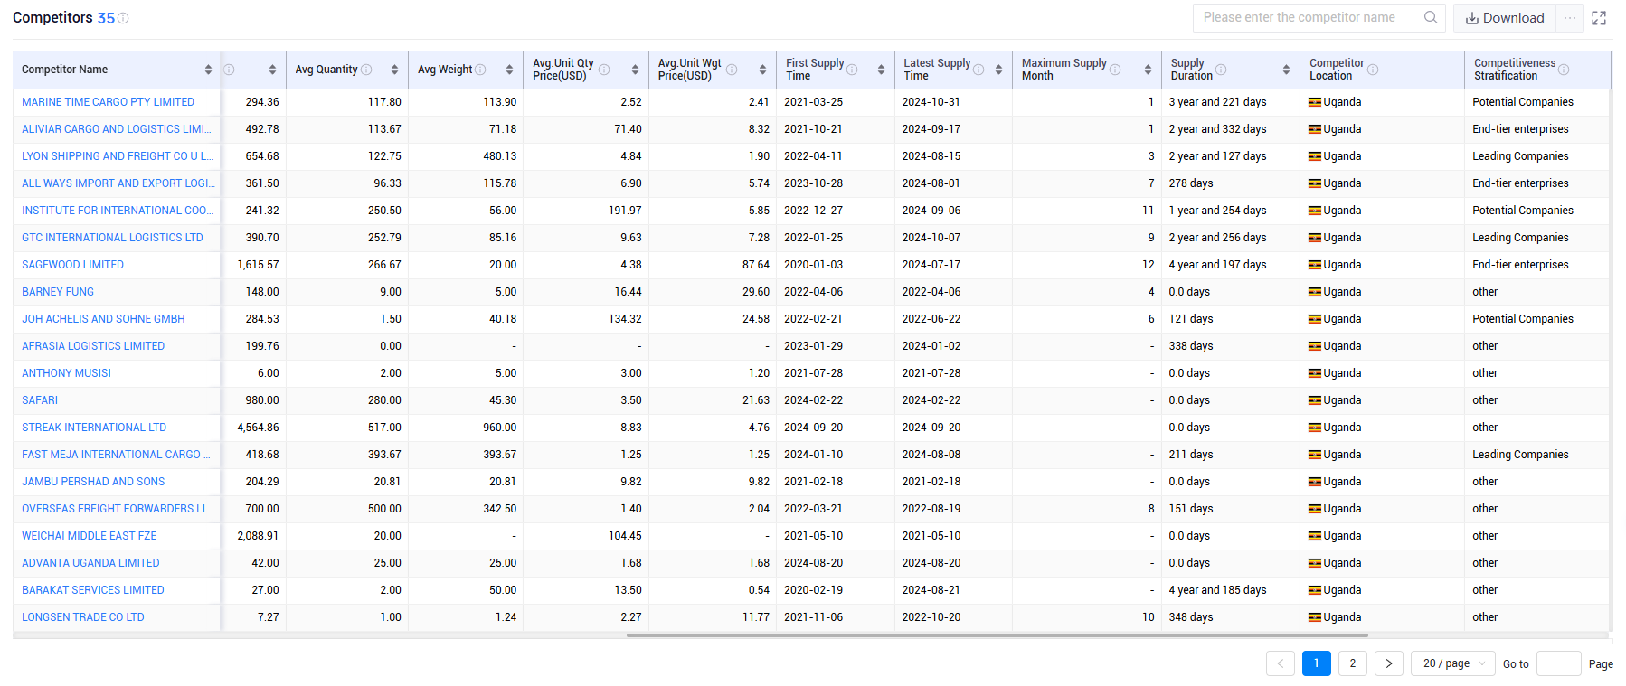The width and height of the screenshot is (1626, 686).
Task: Open AFRASIA LOGISTICS LIMITED link
Action: [x=93, y=346]
